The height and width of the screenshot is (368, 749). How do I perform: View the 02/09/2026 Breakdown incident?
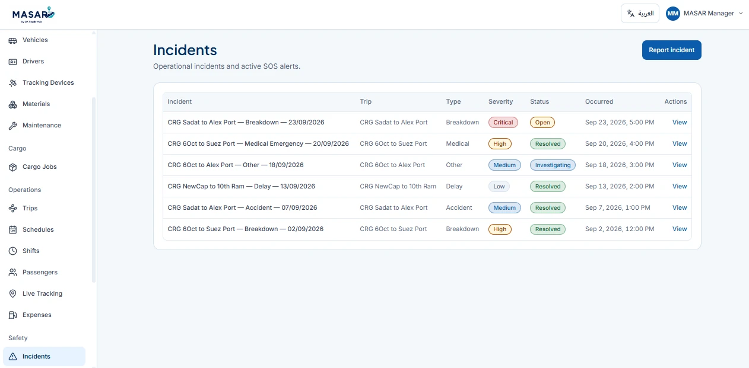pos(680,229)
